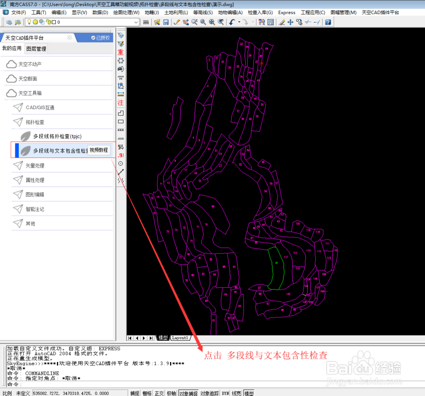Toggle 正交 ortho mode in status bar
The image size is (425, 396).
(x=159, y=393)
